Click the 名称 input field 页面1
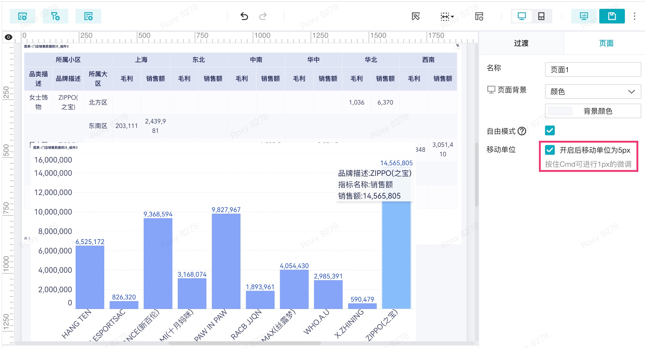Image resolution: width=645 pixels, height=348 pixels. click(593, 70)
